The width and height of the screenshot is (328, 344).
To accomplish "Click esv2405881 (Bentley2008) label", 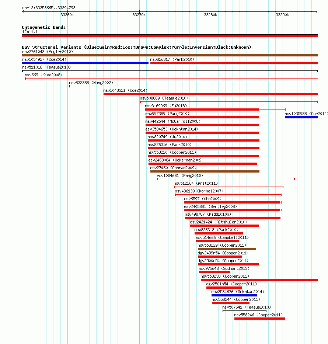I will [210, 207].
